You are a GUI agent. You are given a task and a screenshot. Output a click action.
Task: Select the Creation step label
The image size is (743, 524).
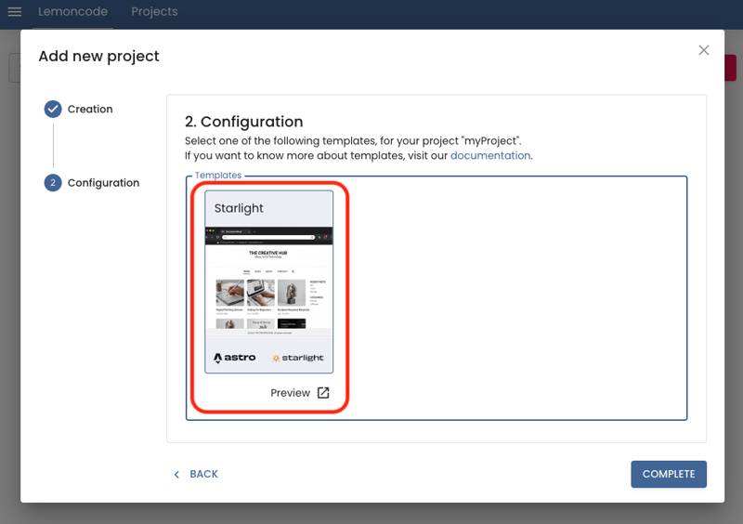[x=90, y=110]
